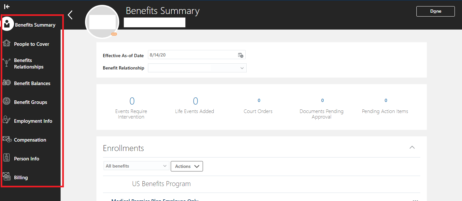Open the Compensation sidebar icon
This screenshot has width=462, height=201.
click(7, 139)
